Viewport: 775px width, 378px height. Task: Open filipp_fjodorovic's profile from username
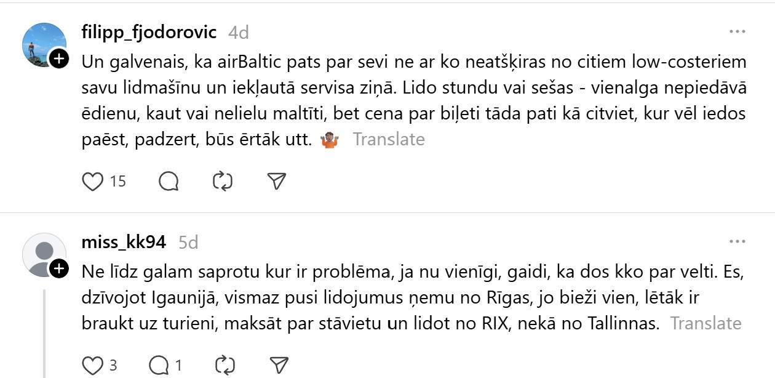pyautogui.click(x=149, y=32)
